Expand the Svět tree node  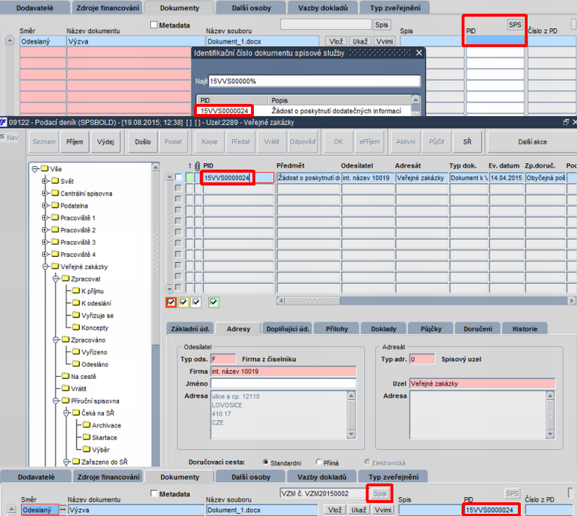click(x=45, y=181)
